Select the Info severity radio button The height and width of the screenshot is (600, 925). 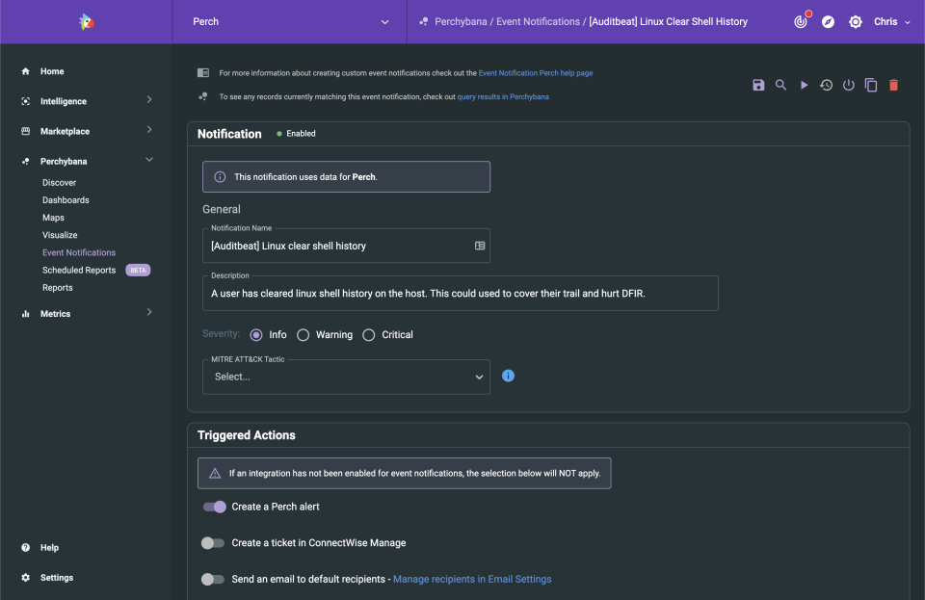256,335
